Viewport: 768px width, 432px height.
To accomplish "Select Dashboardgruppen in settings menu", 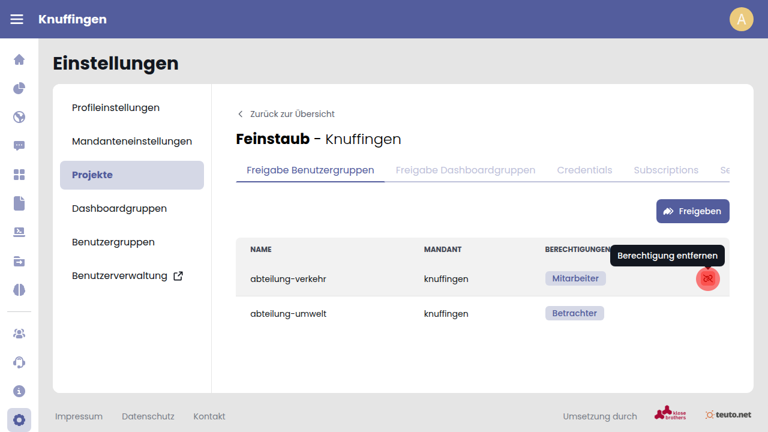I will click(x=119, y=209).
